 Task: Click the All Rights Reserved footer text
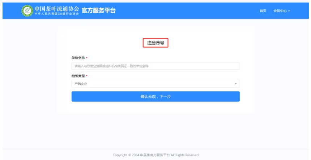click(x=184, y=155)
